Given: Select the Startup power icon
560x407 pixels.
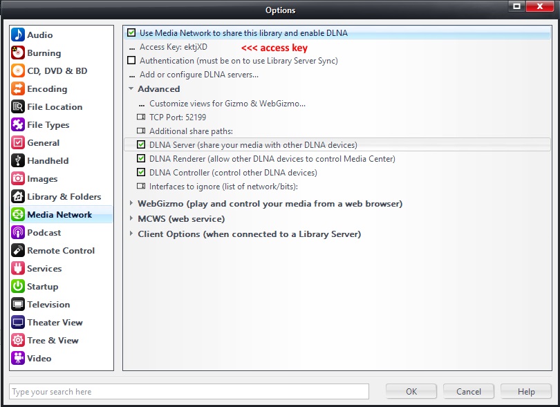Looking at the screenshot, I should pyautogui.click(x=18, y=286).
